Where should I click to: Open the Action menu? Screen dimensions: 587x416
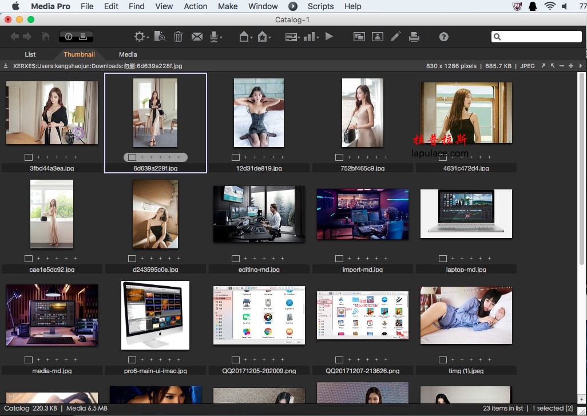[x=196, y=6]
